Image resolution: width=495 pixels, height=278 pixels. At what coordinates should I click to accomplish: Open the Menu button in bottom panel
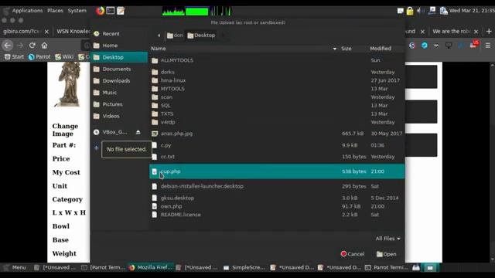pos(15,268)
